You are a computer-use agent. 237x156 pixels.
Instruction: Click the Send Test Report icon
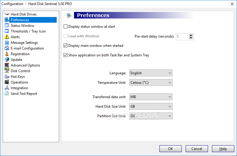coord(7,93)
